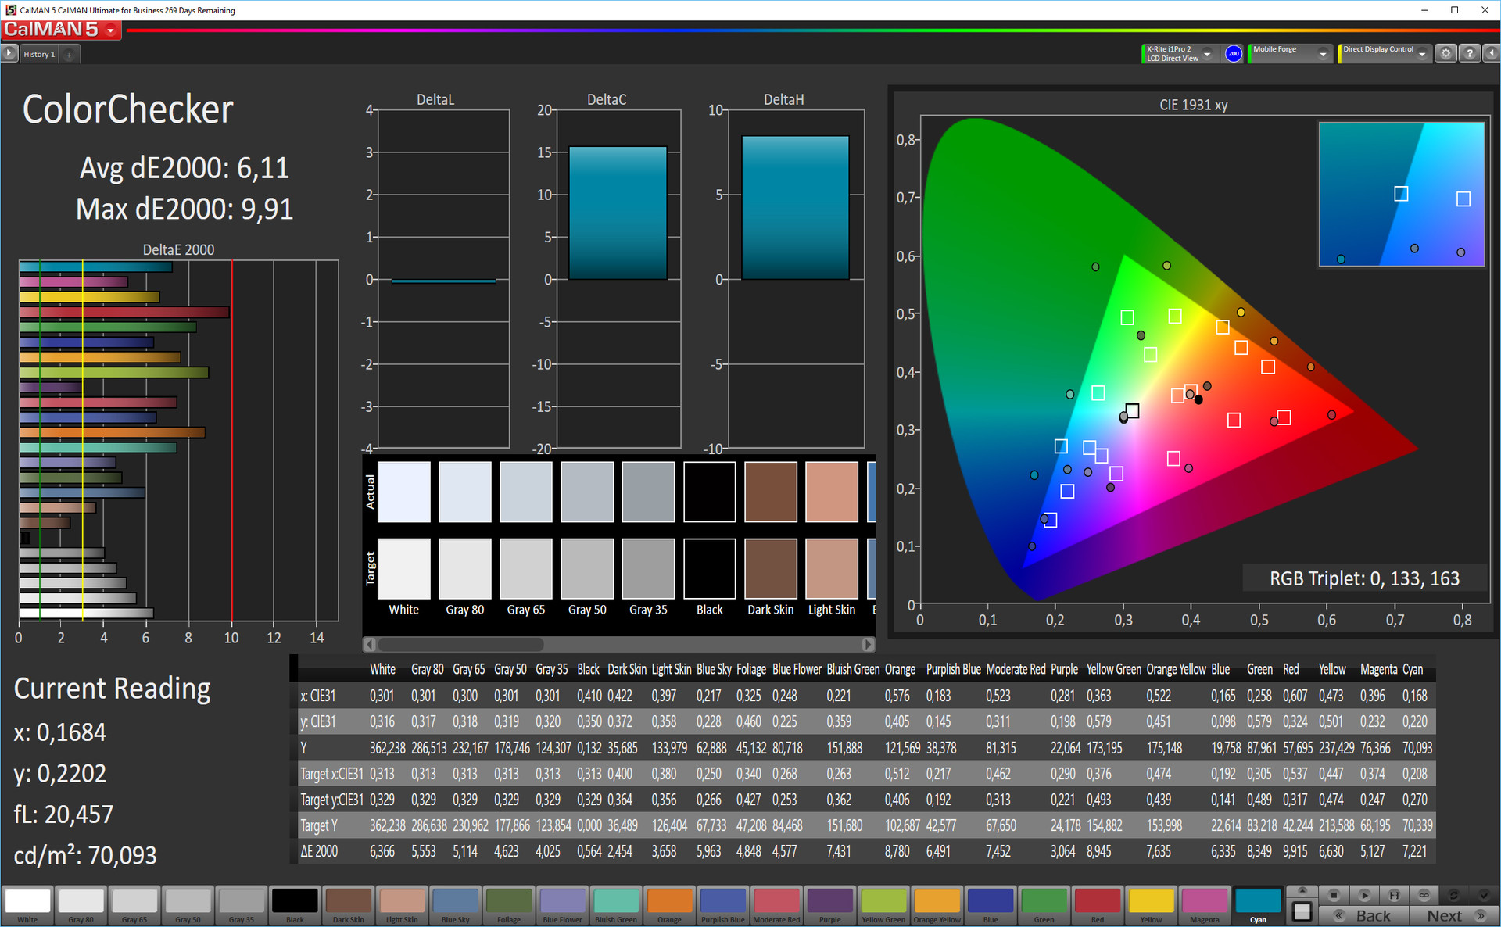Viewport: 1501px width, 927px height.
Task: Toggle the white pattern window square
Action: point(1302,911)
